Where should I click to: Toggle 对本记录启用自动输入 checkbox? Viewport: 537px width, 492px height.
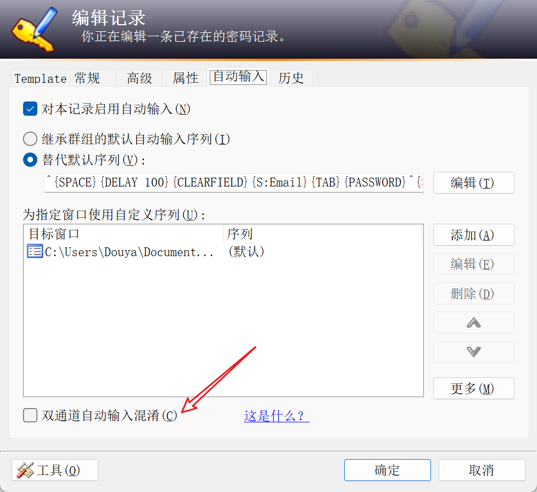pyautogui.click(x=30, y=109)
